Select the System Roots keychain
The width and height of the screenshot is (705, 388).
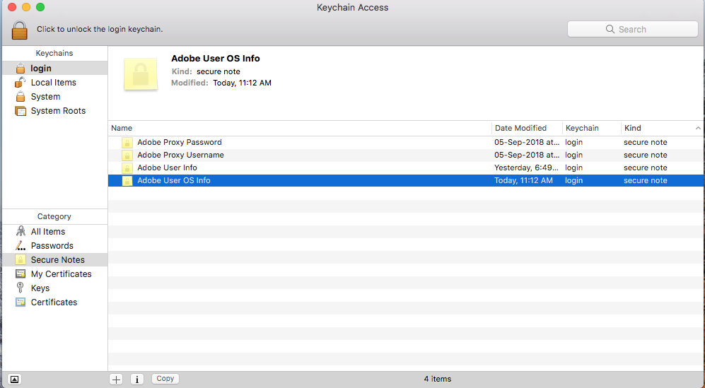click(x=55, y=110)
